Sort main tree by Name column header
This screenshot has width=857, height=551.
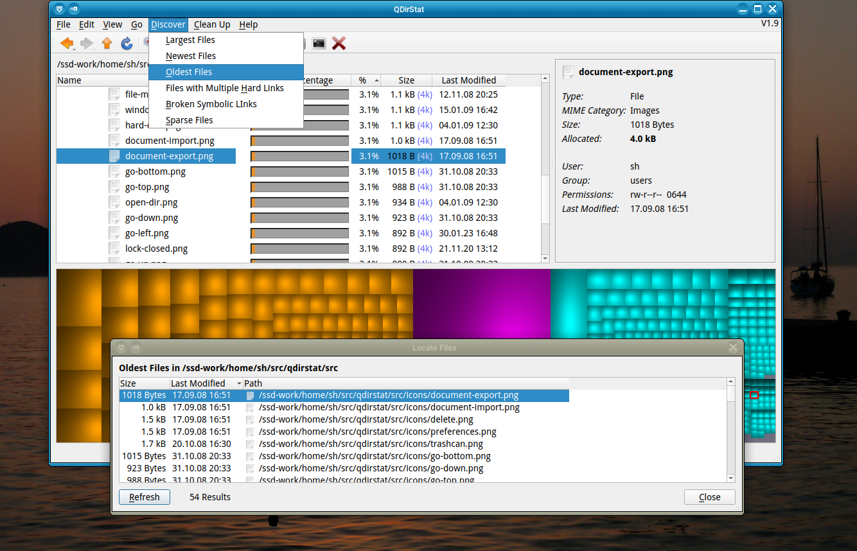(x=103, y=80)
